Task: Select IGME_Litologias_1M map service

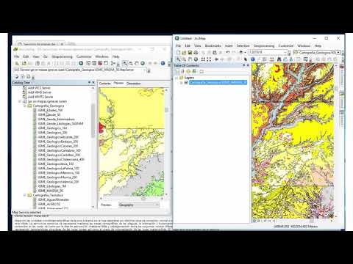Action: (52, 186)
